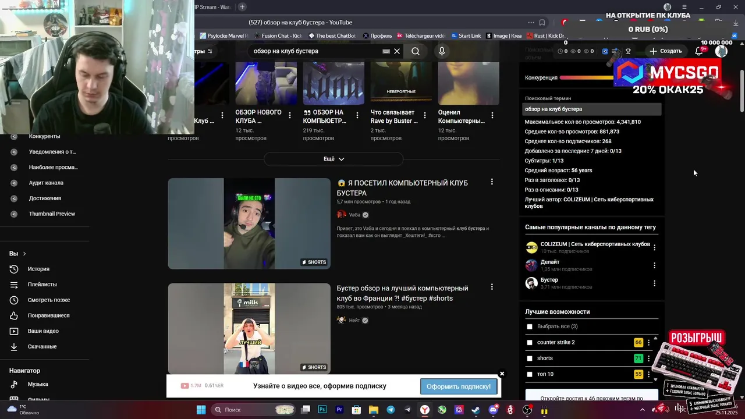Open Windows Start menu
Image resolution: width=745 pixels, height=419 pixels.
(201, 410)
